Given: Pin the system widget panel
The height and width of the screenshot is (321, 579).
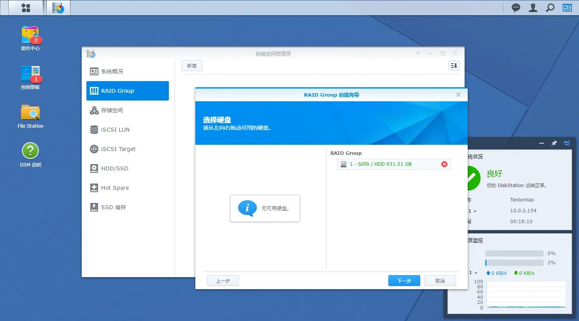Looking at the screenshot, I should (x=554, y=143).
